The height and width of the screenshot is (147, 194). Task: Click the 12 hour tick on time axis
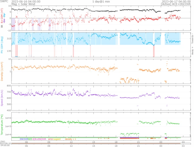click(71, 142)
